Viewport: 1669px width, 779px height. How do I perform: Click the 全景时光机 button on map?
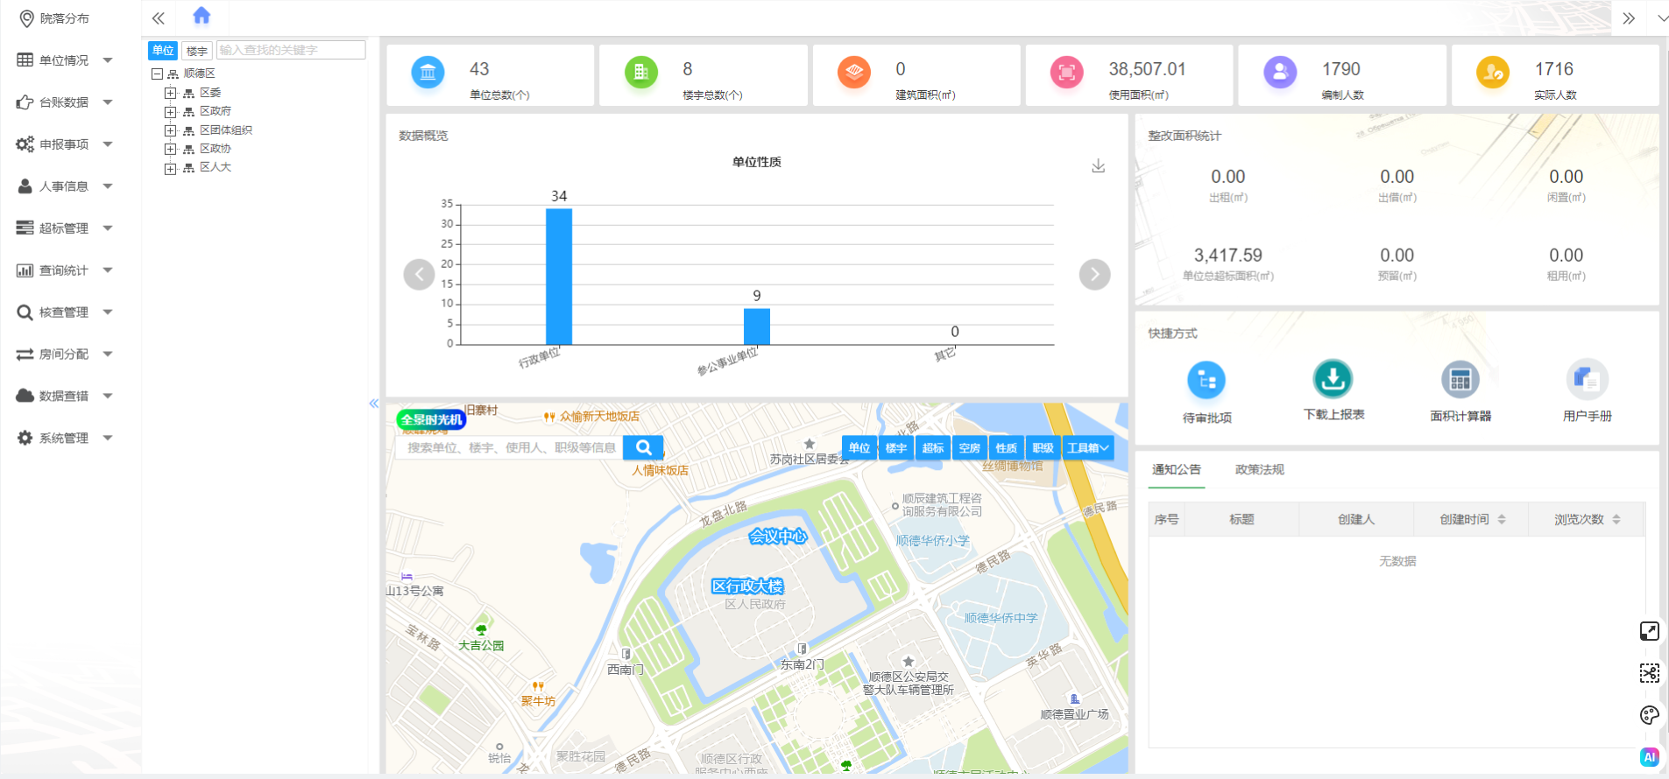pyautogui.click(x=431, y=419)
